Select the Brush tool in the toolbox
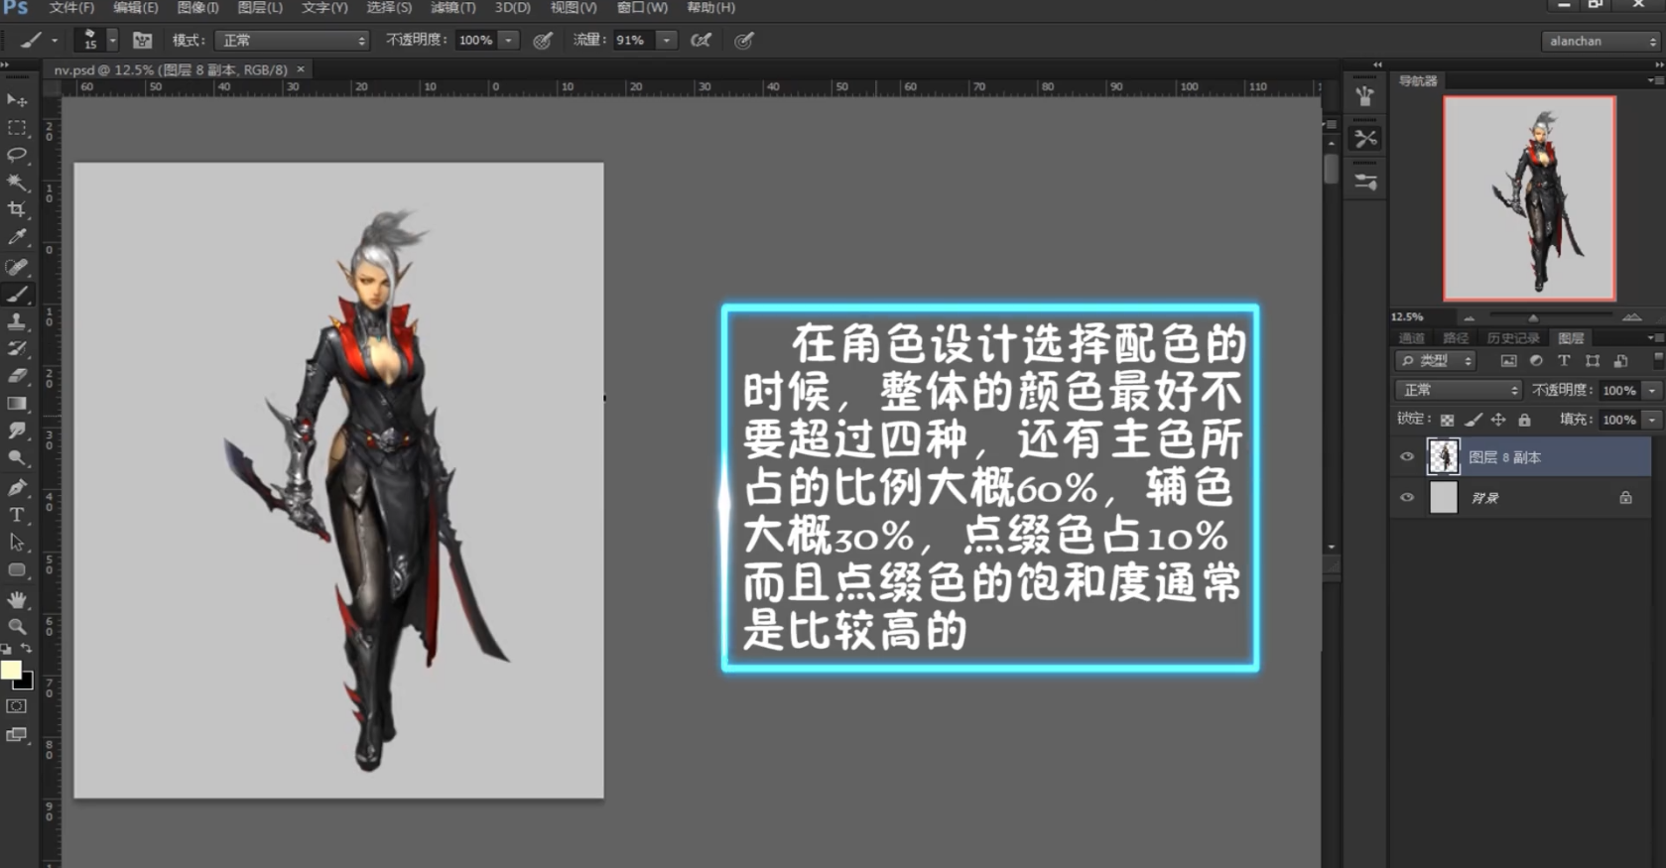The width and height of the screenshot is (1666, 868). point(17,295)
